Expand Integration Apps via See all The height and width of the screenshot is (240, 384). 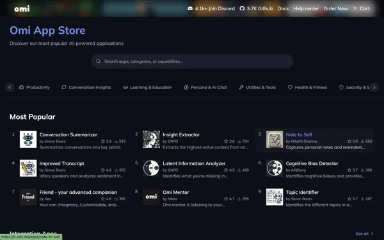(x=364, y=234)
